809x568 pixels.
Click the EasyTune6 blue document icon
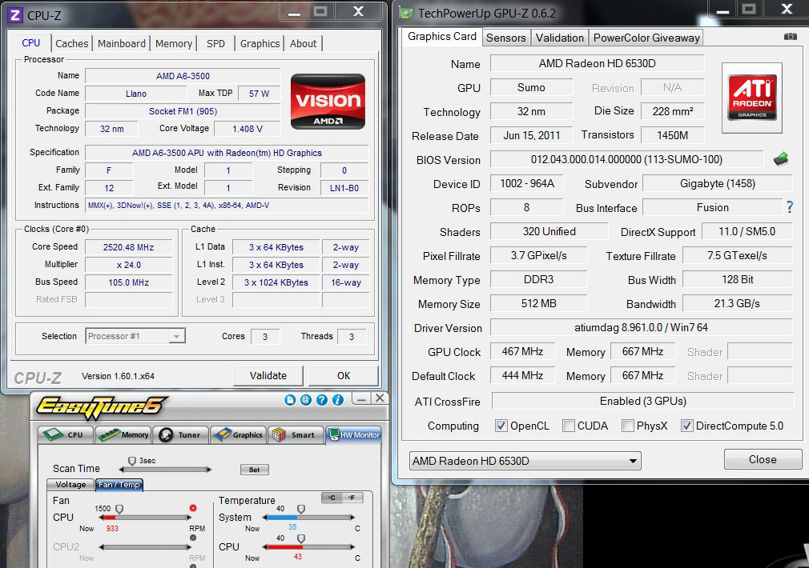click(290, 400)
